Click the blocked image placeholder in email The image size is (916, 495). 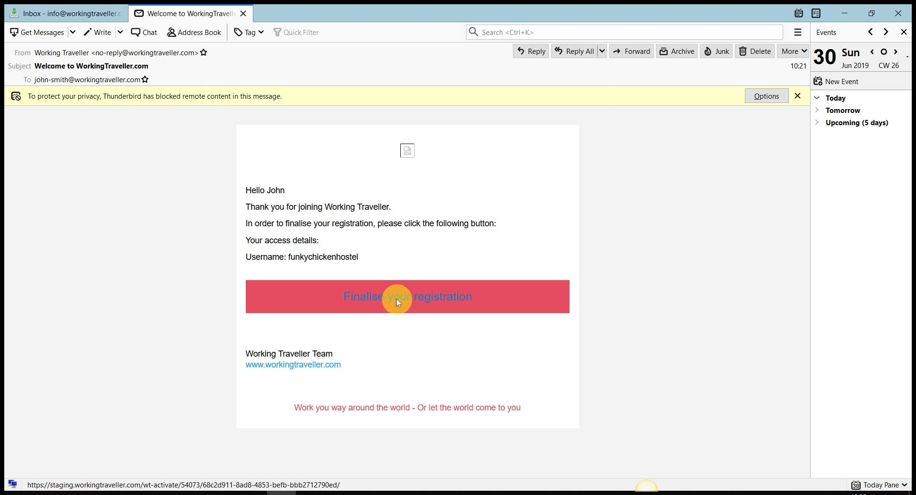tap(407, 151)
